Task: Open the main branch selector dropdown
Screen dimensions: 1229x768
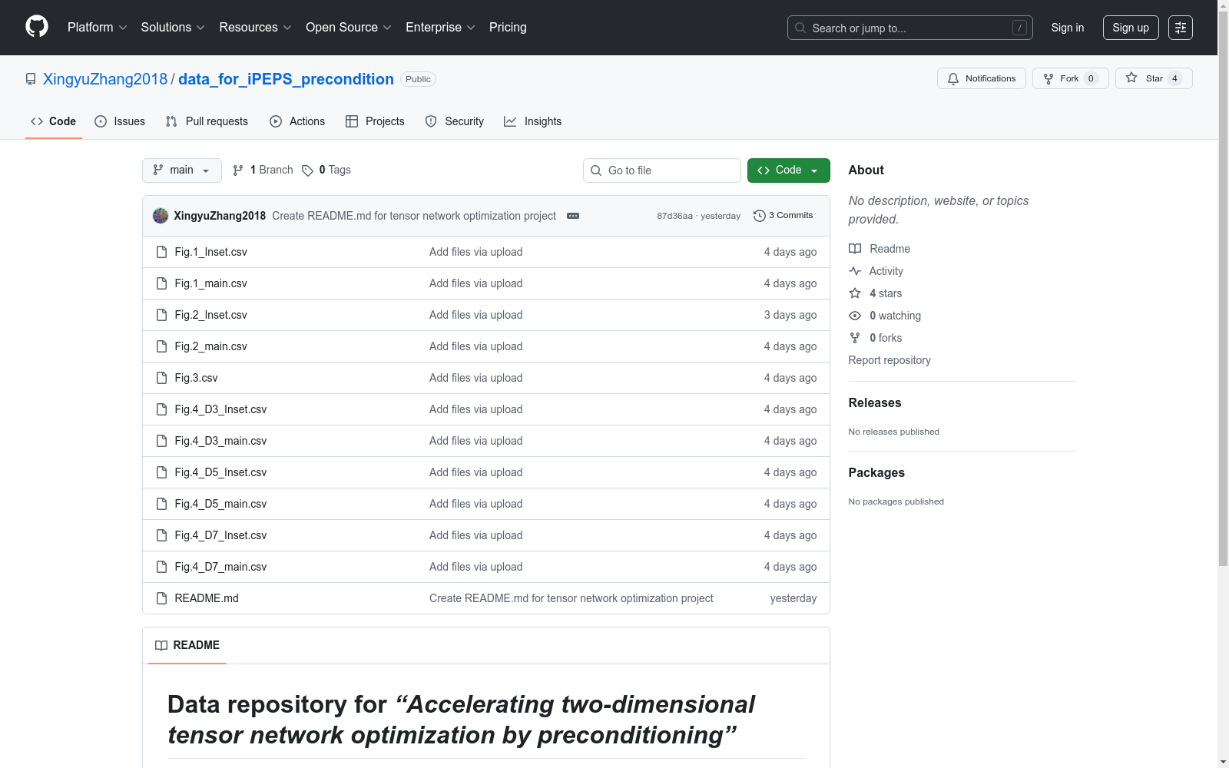Action: point(182,170)
